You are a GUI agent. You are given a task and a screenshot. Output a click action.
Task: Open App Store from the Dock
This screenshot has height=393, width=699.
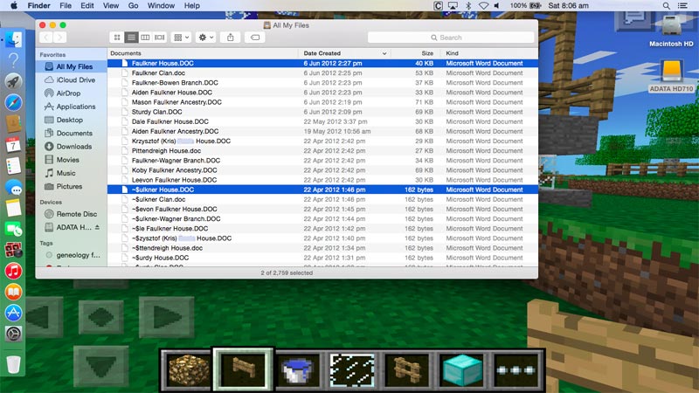(x=13, y=313)
